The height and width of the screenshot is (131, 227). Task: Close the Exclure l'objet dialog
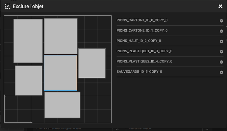220,6
